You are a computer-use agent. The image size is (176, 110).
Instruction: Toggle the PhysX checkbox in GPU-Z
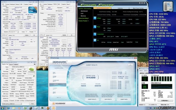tap(20, 101)
